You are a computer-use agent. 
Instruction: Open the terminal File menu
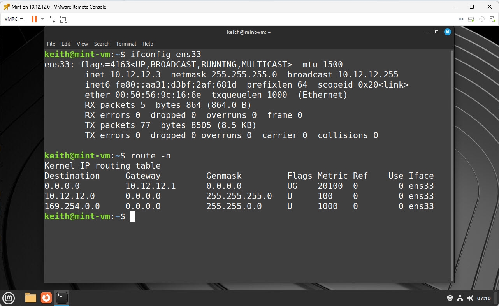pos(51,44)
